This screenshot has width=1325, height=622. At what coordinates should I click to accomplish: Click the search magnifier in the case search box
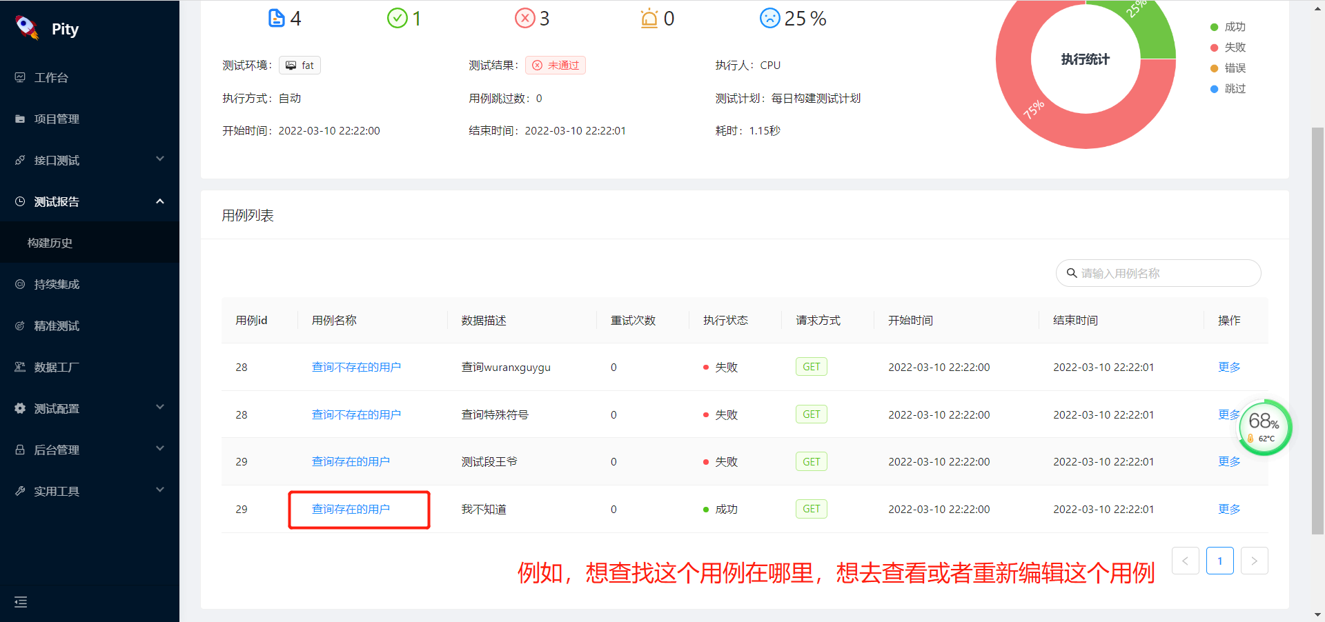point(1071,273)
